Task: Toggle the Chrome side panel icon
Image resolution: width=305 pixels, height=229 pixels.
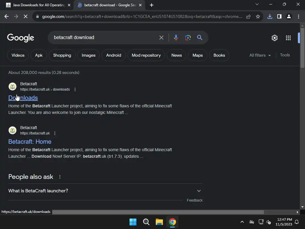Action: point(279,17)
